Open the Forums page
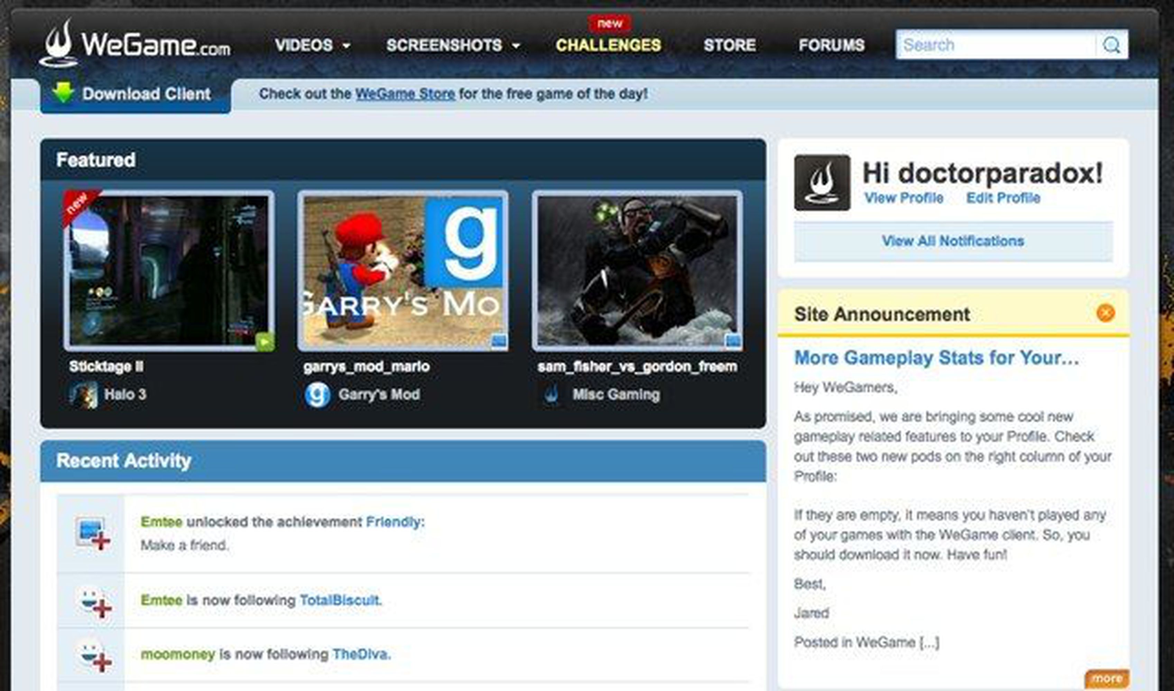The height and width of the screenshot is (691, 1174). coord(831,45)
